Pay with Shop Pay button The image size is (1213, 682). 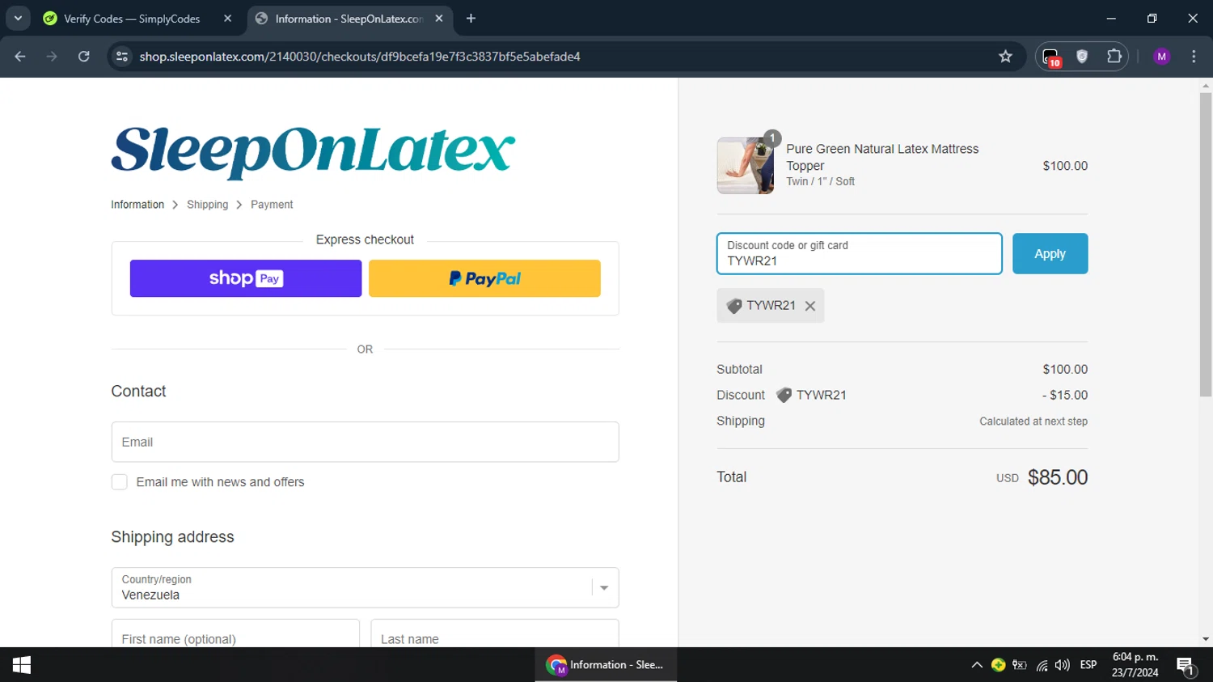point(246,278)
